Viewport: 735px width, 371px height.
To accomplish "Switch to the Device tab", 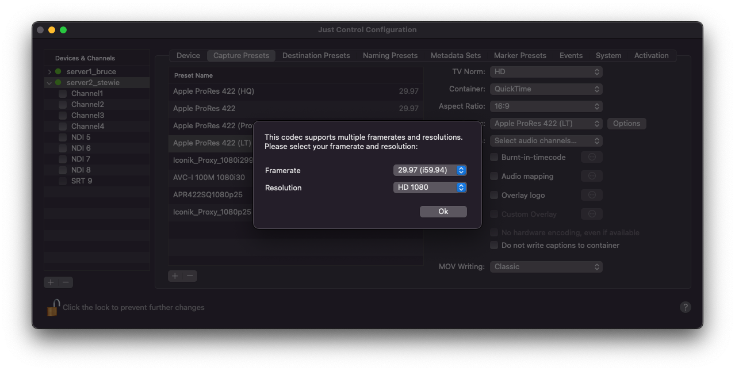I will [188, 56].
